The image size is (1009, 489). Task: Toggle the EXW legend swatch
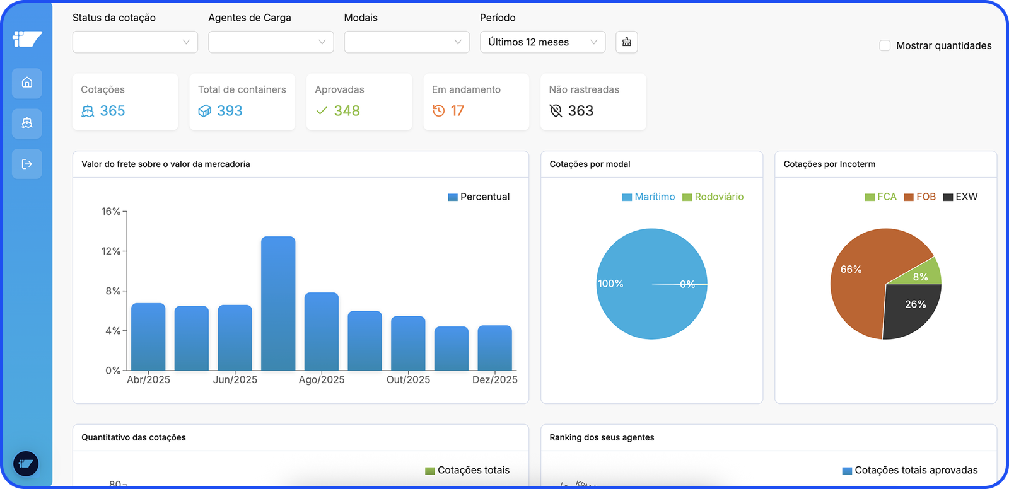pyautogui.click(x=948, y=197)
